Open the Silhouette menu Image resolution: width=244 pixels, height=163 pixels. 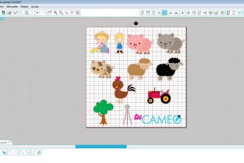(x=12, y=7)
